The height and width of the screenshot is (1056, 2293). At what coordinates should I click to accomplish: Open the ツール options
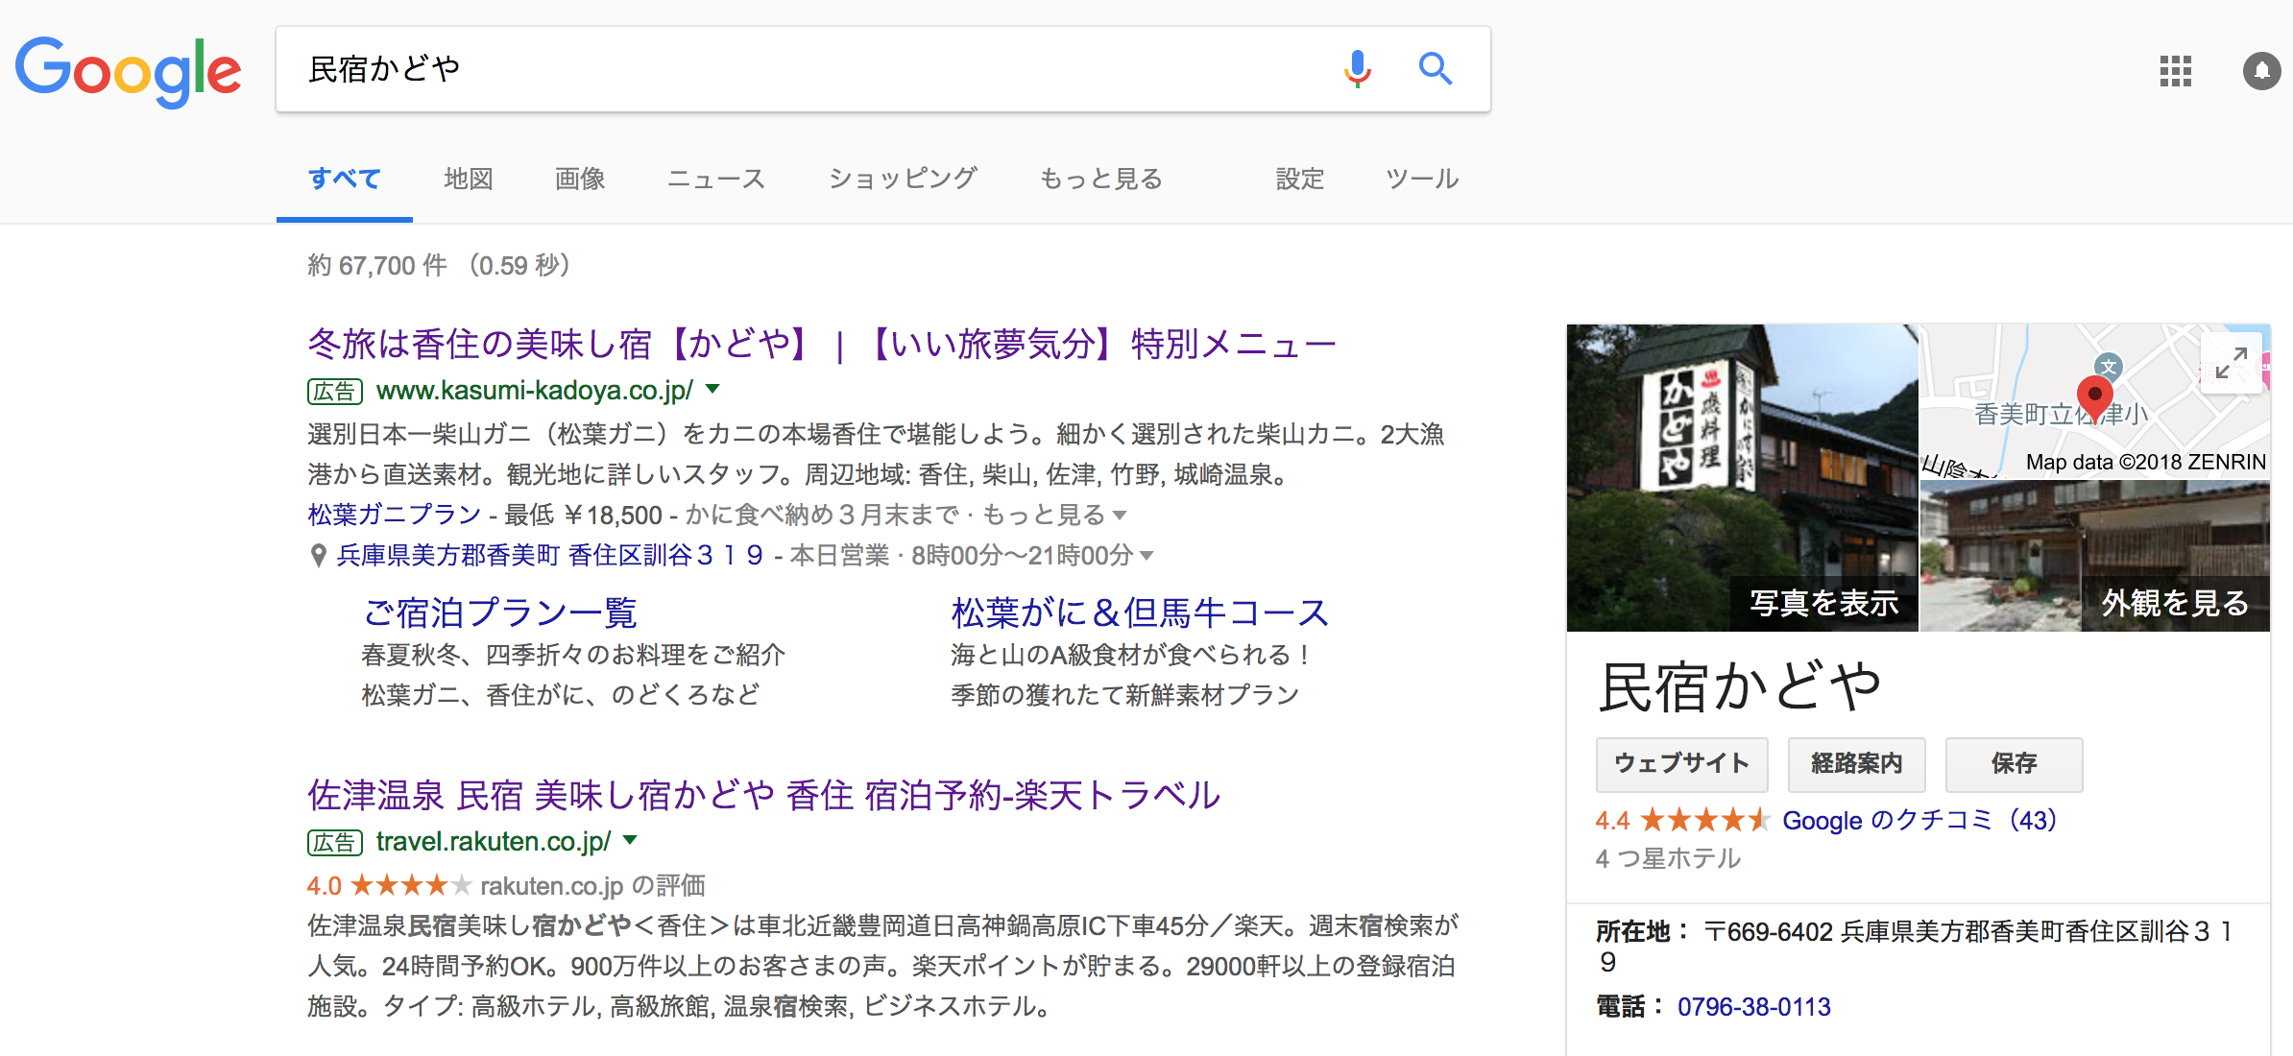click(x=1422, y=179)
